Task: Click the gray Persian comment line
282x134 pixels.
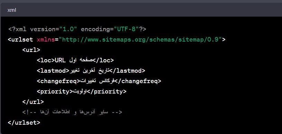Action: (x=72, y=112)
